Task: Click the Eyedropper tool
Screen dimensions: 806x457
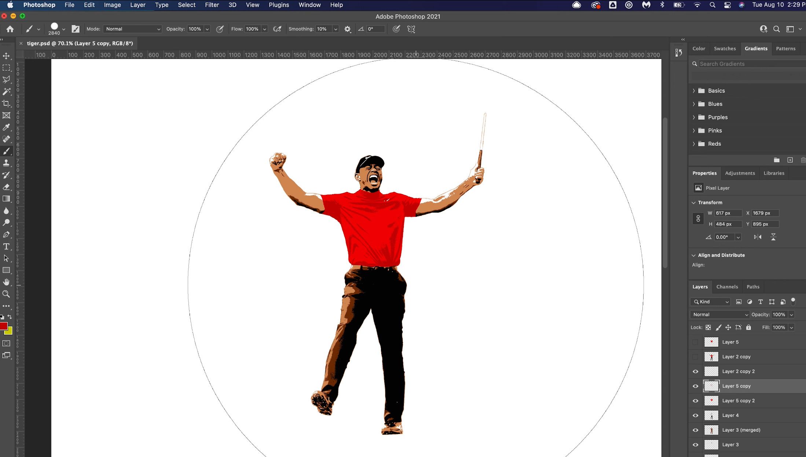Action: 7,127
